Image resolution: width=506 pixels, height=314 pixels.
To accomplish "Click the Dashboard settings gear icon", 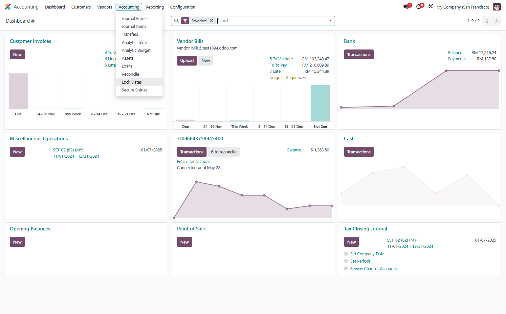I will pyautogui.click(x=33, y=21).
